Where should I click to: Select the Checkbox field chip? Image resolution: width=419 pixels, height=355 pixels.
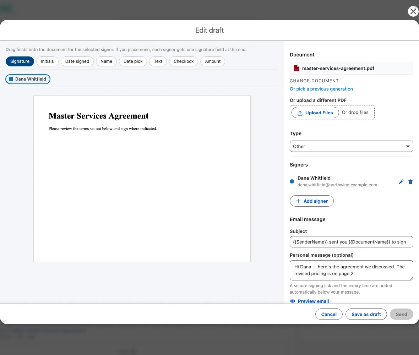[184, 61]
